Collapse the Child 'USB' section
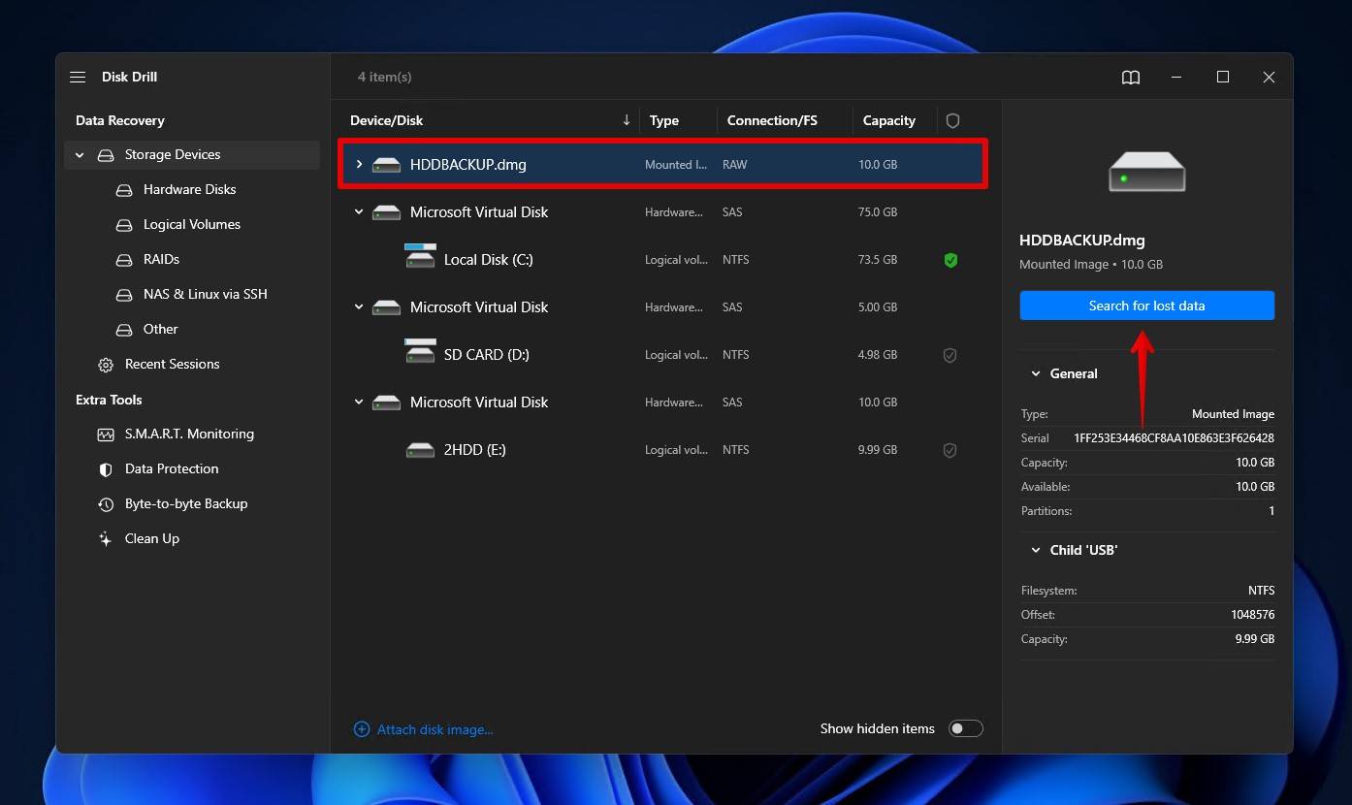 [x=1036, y=550]
